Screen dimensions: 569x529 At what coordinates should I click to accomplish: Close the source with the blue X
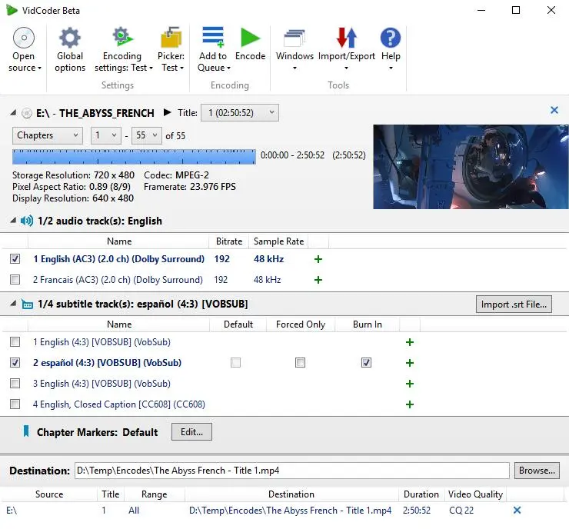point(554,110)
